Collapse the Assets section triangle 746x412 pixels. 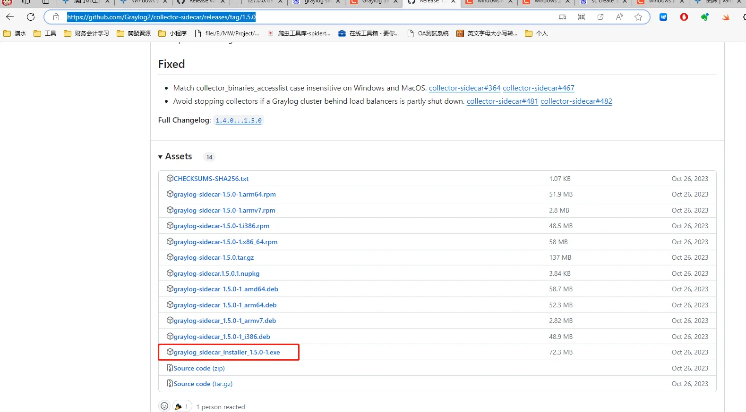(160, 157)
